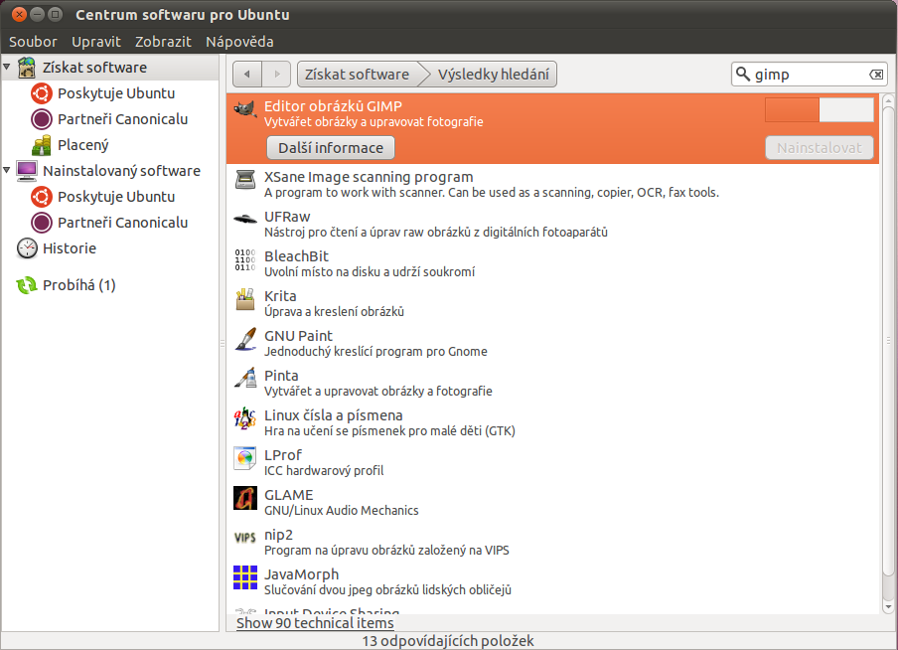Image resolution: width=898 pixels, height=650 pixels.
Task: Select the Krita entry title
Action: coord(280,296)
